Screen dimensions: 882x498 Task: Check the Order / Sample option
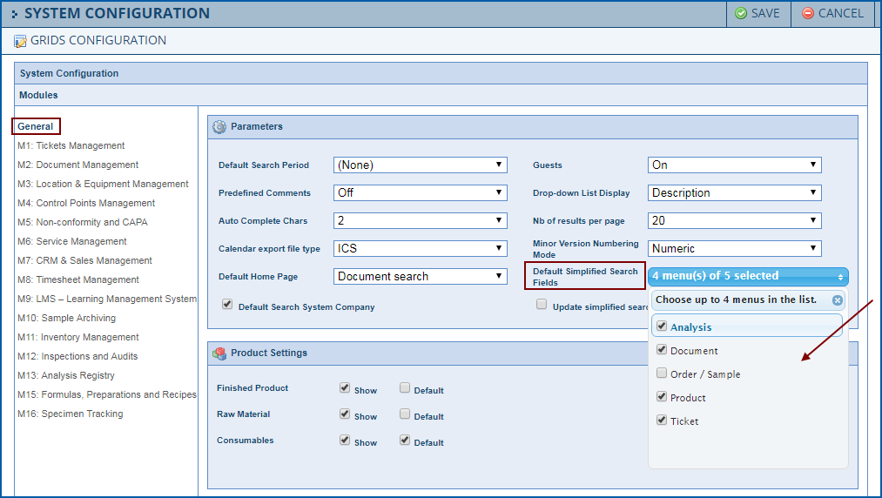pos(662,373)
